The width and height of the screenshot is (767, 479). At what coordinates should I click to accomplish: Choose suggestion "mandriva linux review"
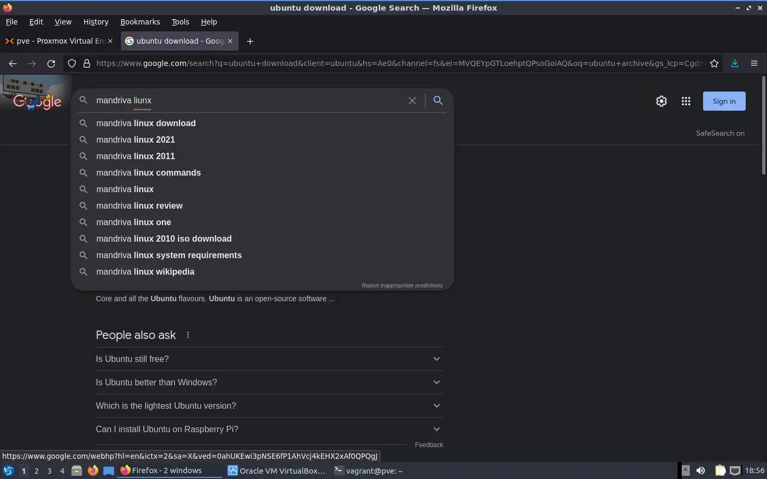262,205
